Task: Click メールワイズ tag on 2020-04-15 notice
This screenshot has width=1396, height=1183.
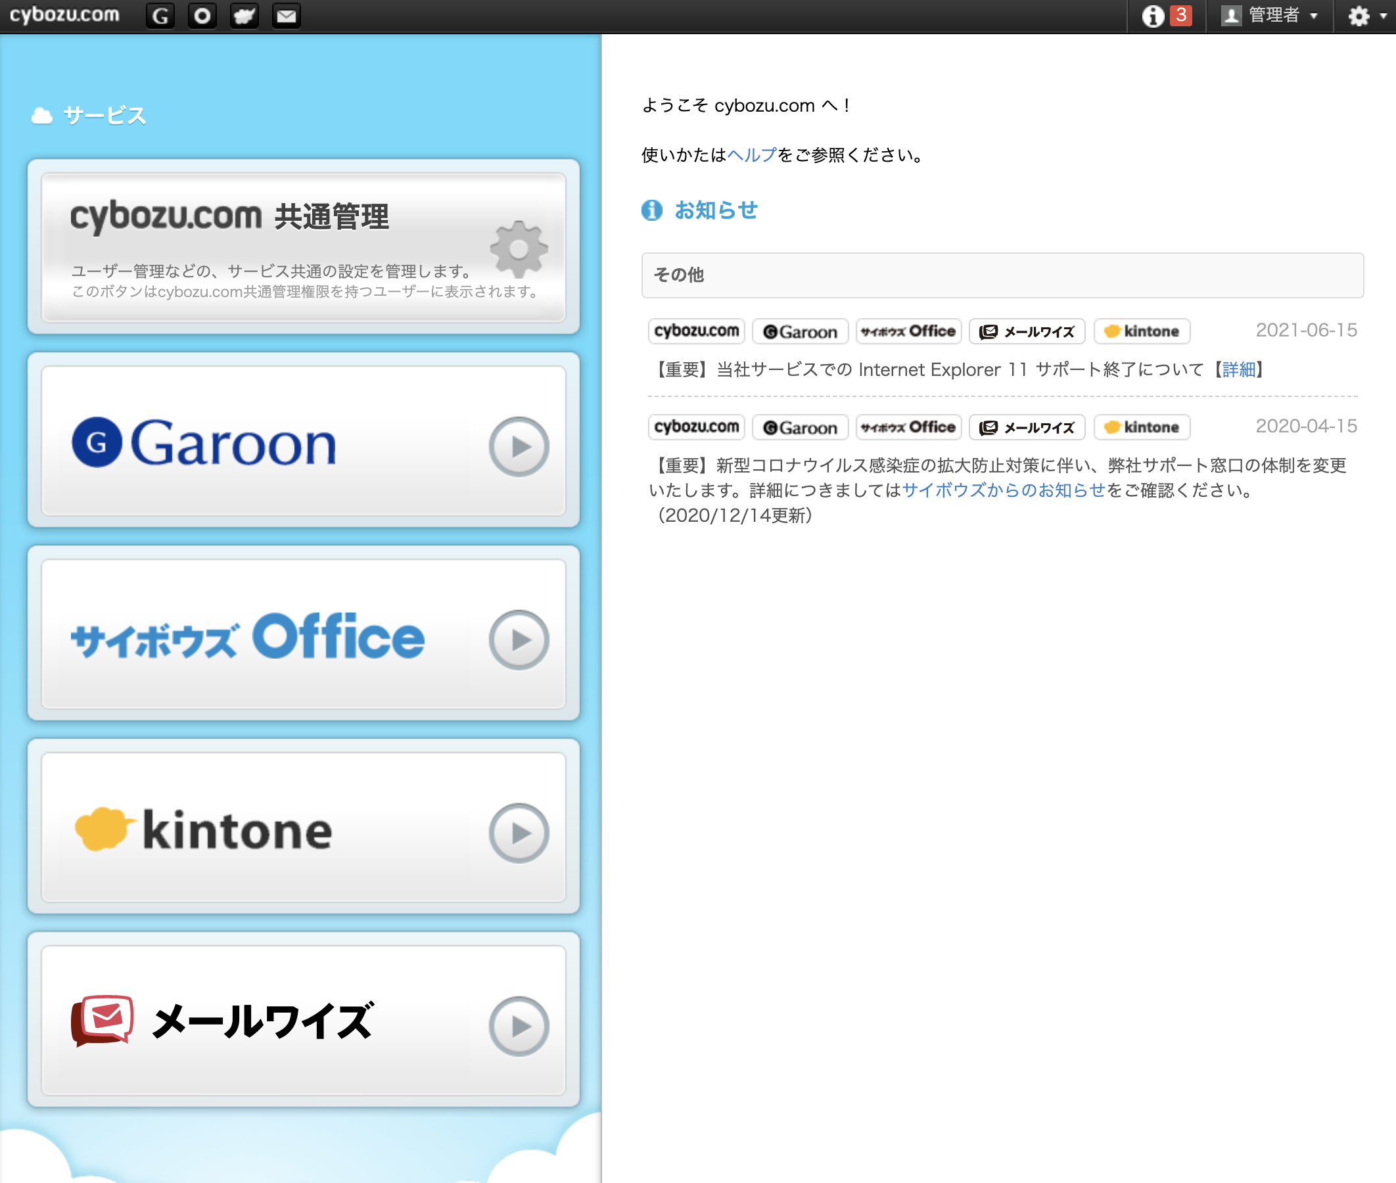Action: [x=1027, y=427]
